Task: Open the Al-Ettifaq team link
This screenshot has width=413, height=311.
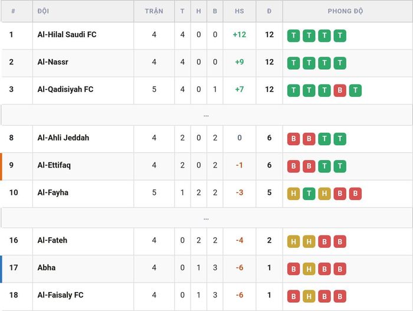Action: coord(54,165)
